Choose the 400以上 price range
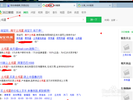The image size is (133, 100). click(x=48, y=98)
